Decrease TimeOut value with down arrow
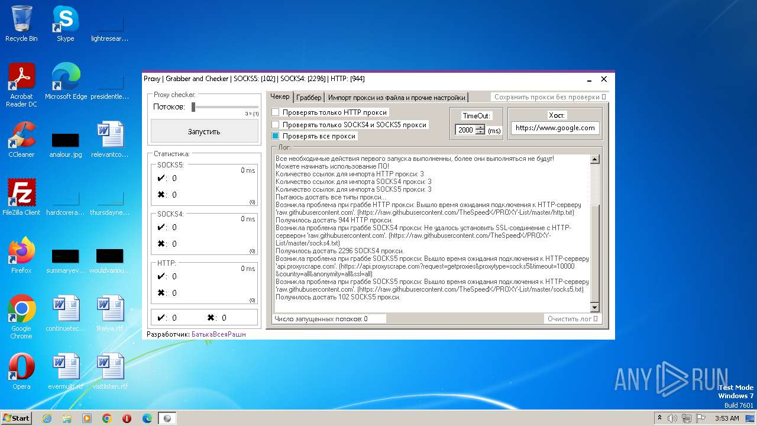757x426 pixels. (x=480, y=132)
